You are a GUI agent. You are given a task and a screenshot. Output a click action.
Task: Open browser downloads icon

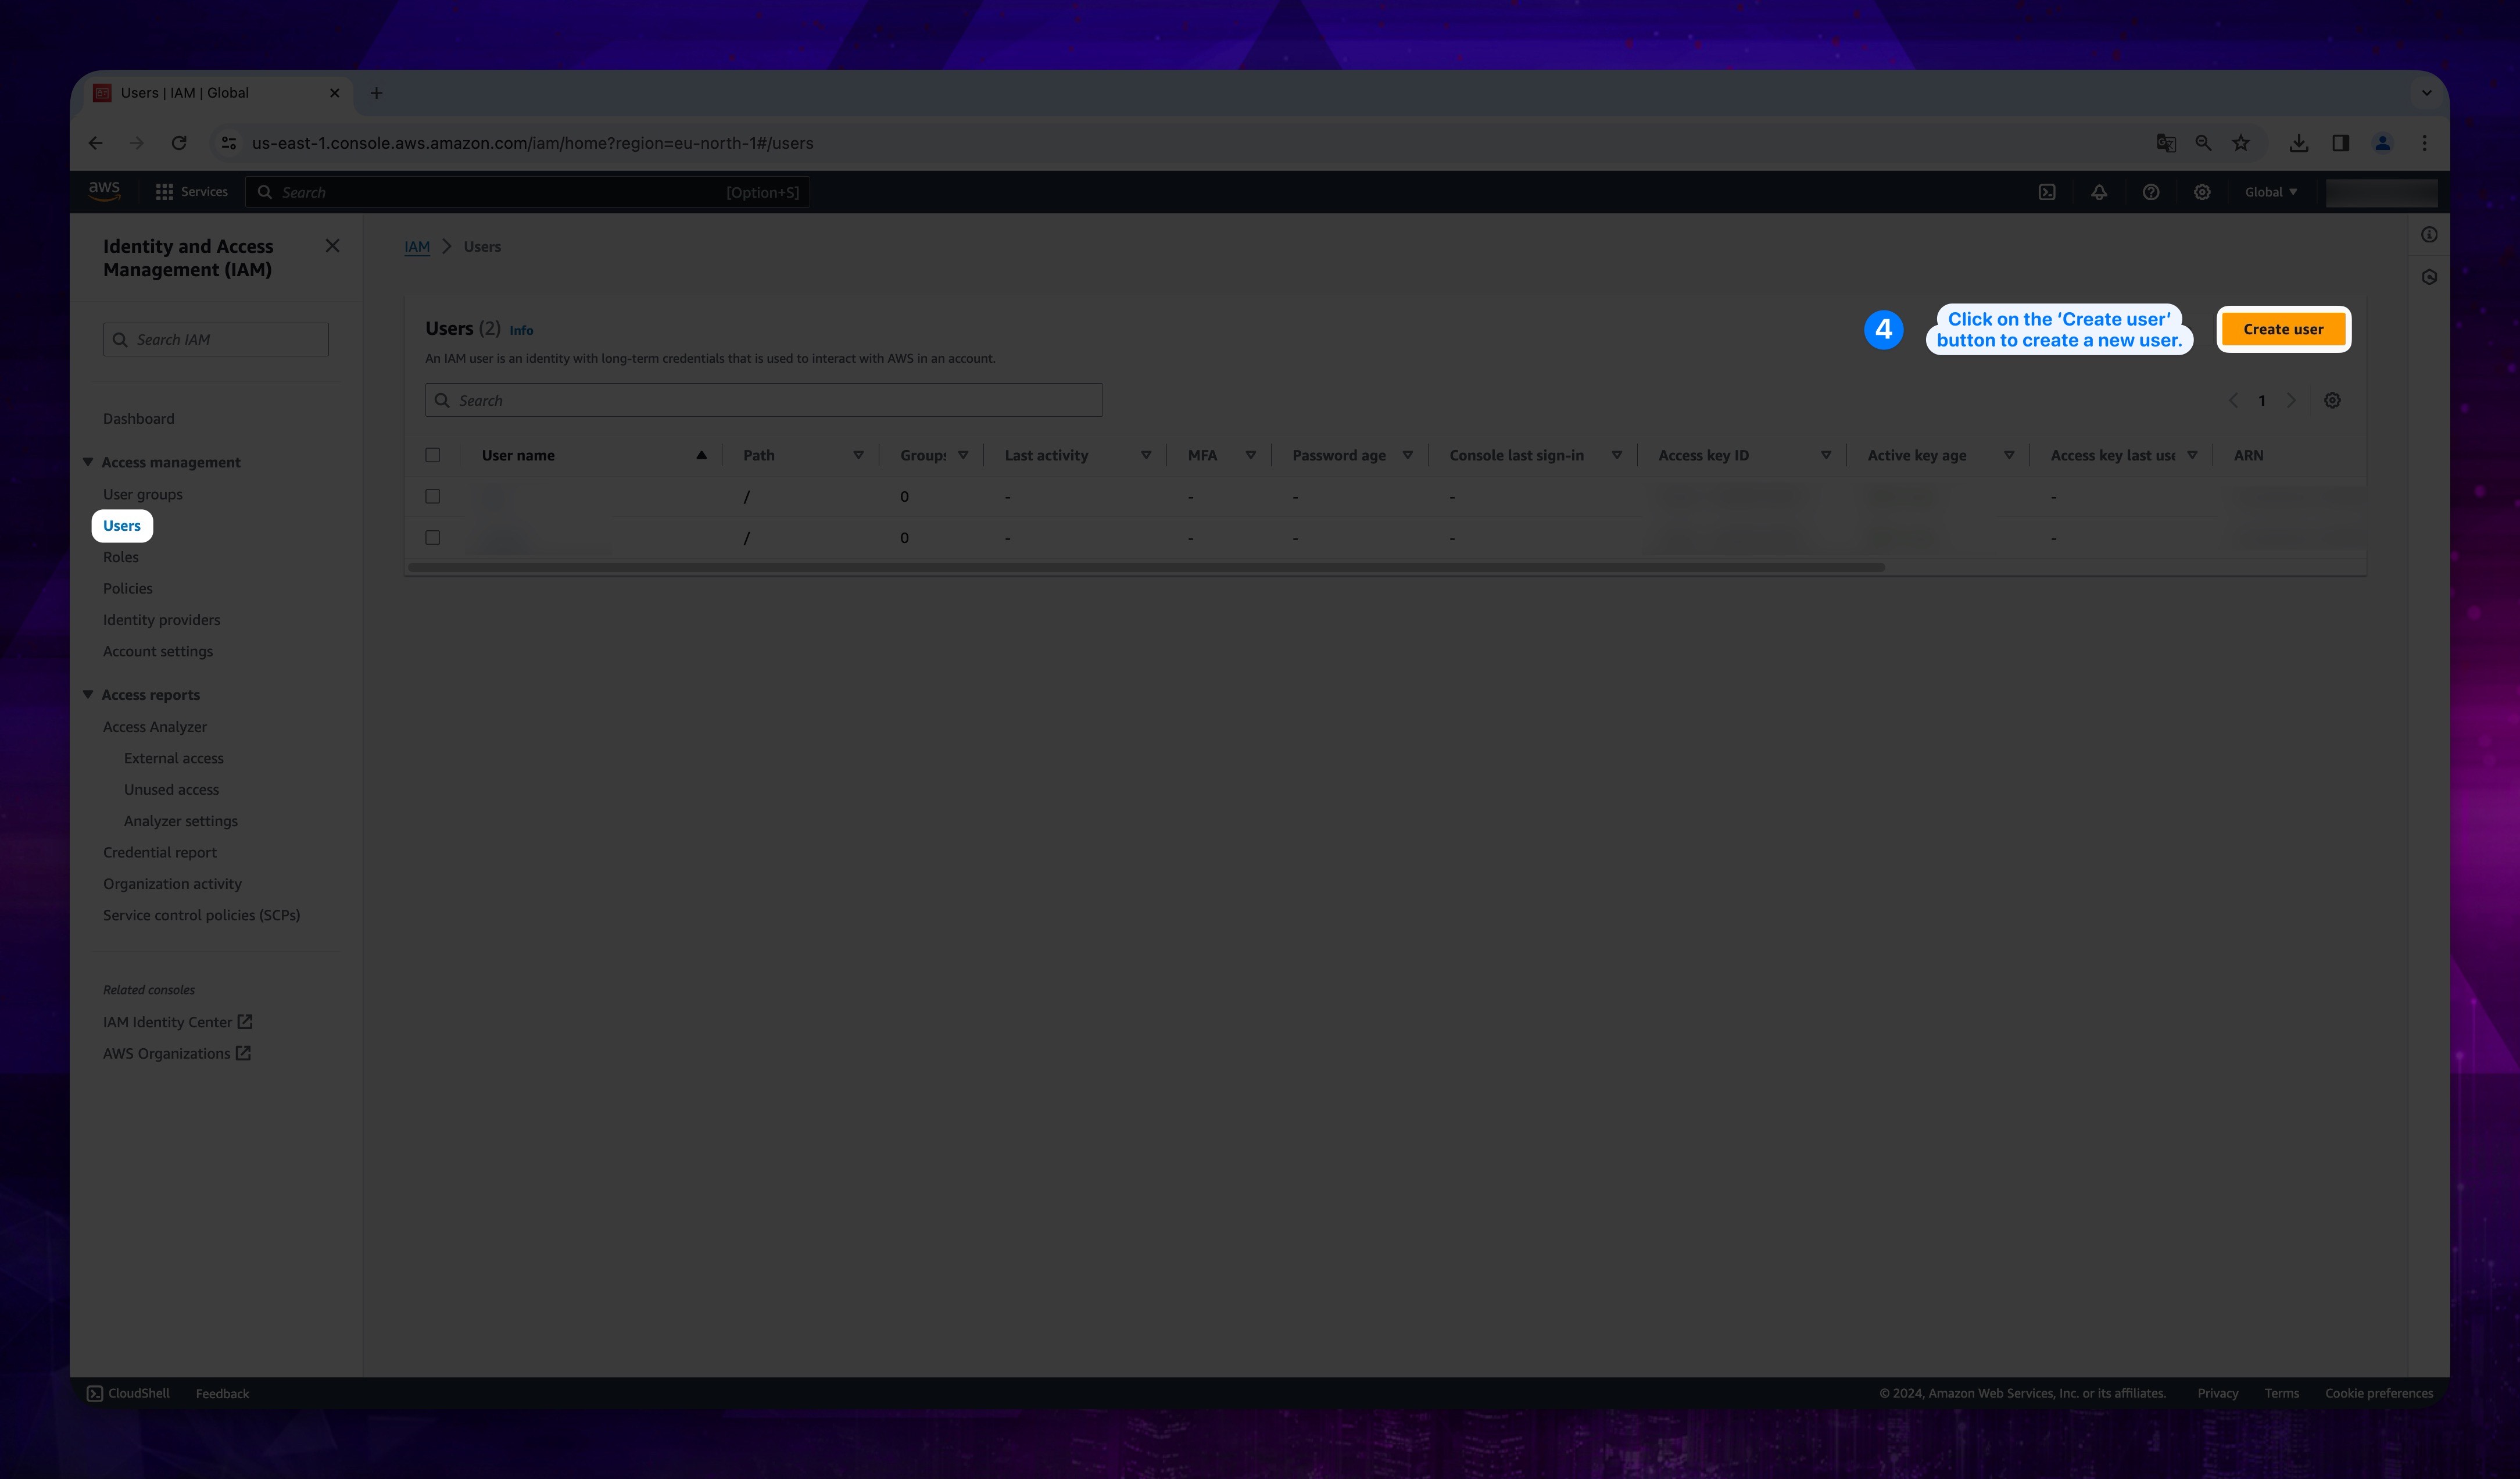[2299, 143]
